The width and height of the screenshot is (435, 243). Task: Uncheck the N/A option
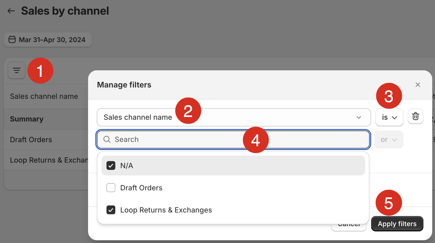tap(111, 165)
